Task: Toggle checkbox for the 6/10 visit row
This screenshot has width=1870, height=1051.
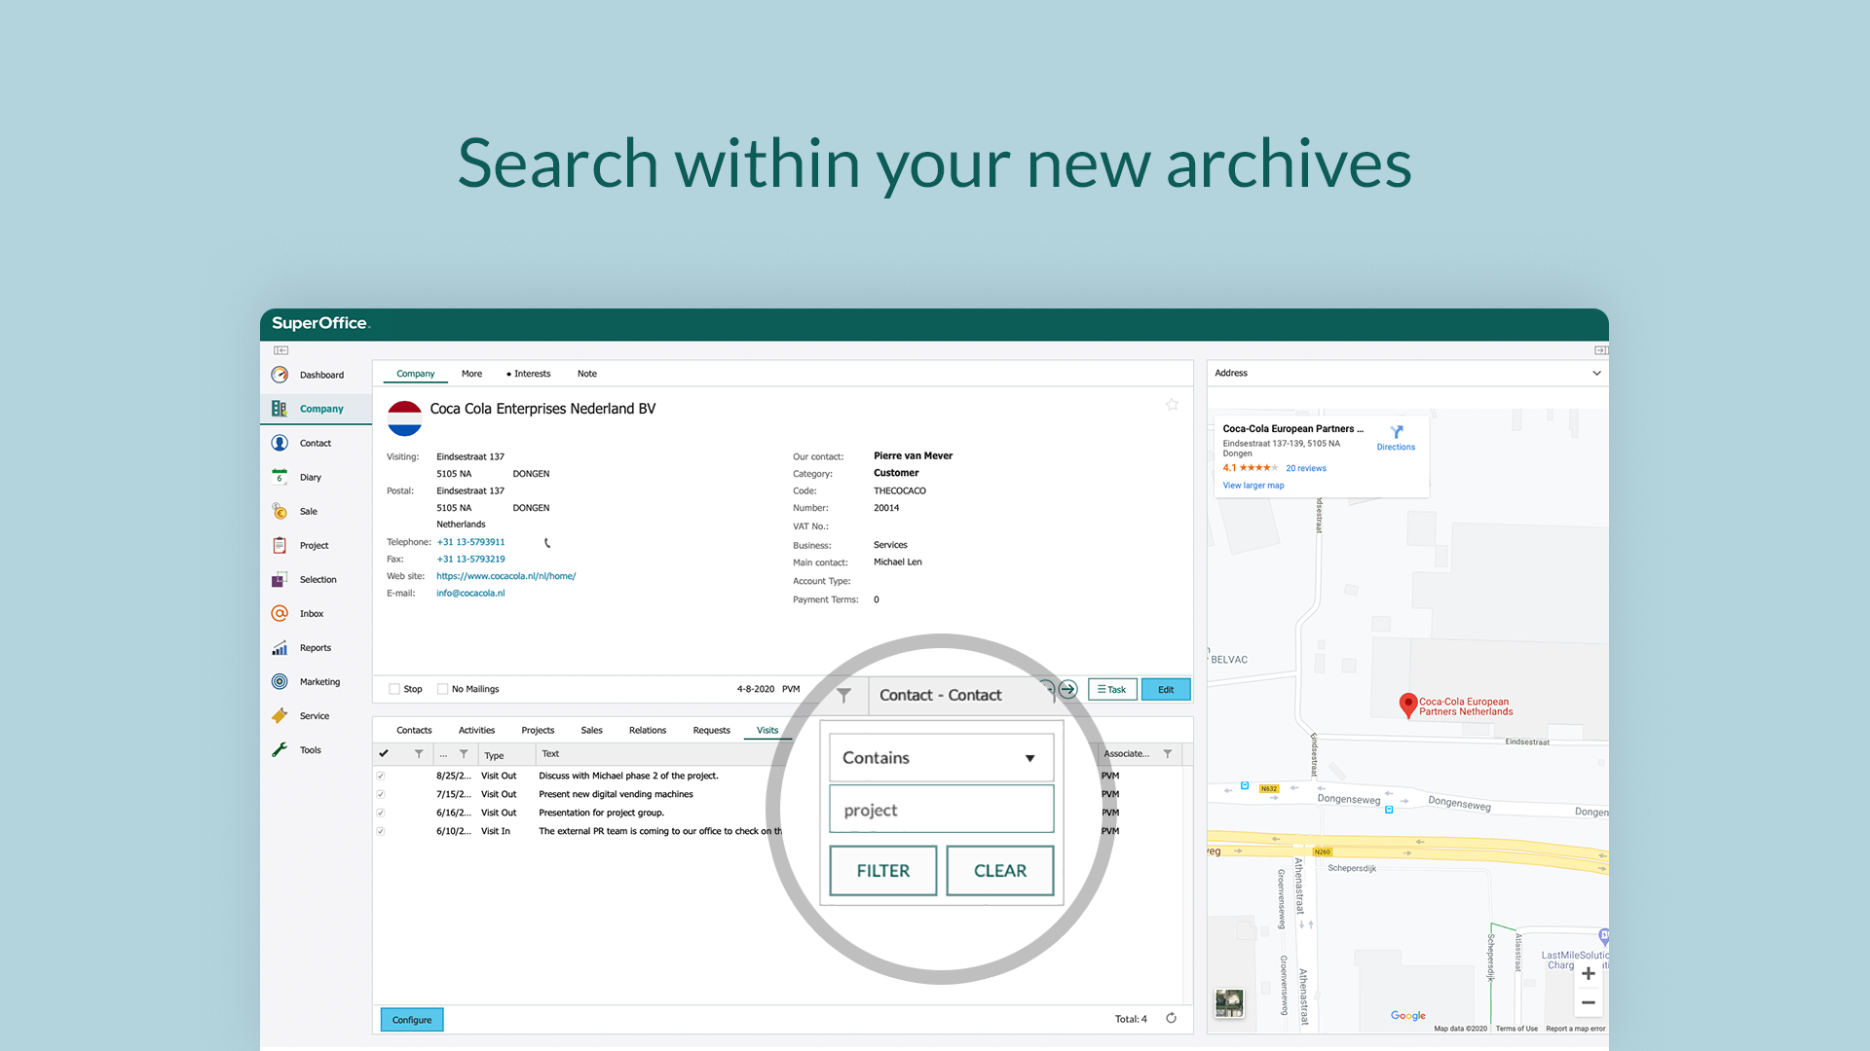Action: 381,831
